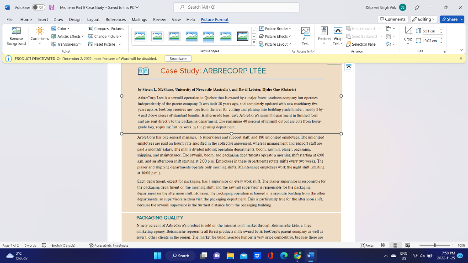This screenshot has height=263, width=468.
Task: Click spelling check status icon
Action: [x=44, y=245]
